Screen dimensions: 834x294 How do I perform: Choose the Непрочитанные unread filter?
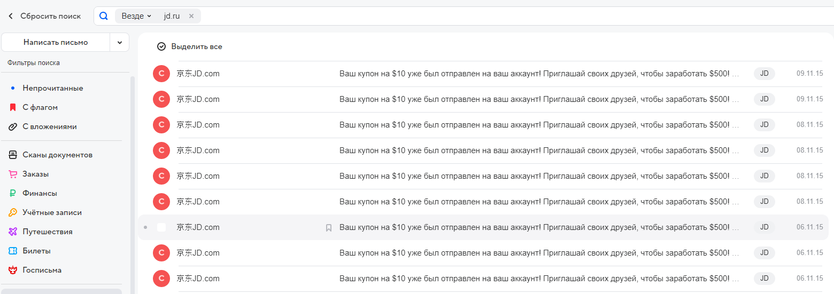[52, 88]
